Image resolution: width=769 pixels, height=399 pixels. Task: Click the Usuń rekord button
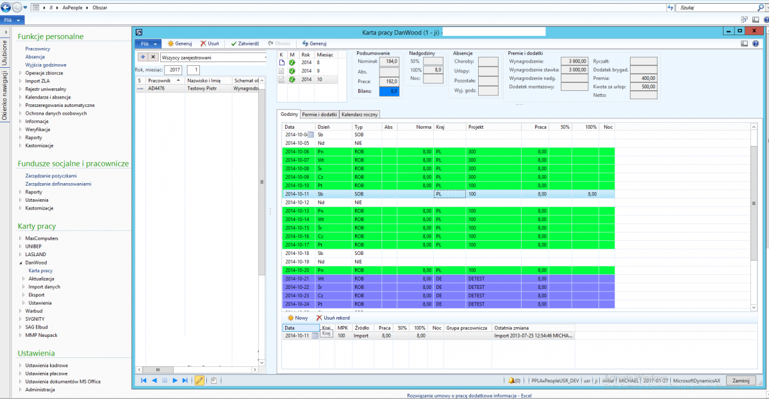[x=333, y=318]
